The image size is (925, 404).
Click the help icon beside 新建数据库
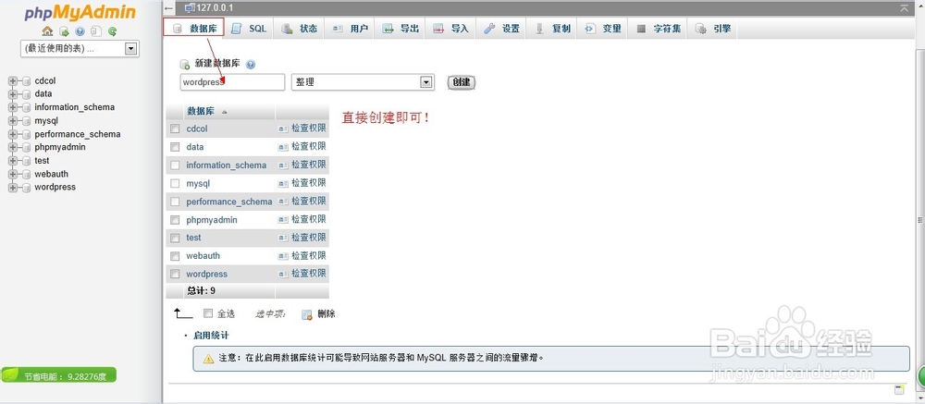pyautogui.click(x=250, y=65)
